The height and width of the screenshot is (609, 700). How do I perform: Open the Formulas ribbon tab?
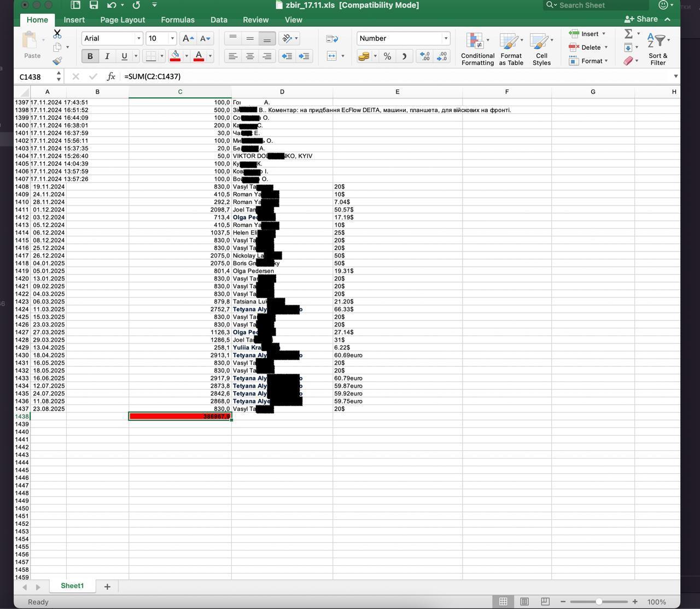(177, 20)
